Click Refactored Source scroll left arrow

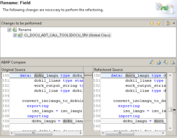103,133
